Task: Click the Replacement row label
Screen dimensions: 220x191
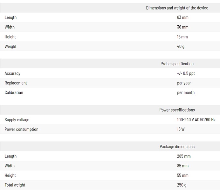Action: point(16,83)
